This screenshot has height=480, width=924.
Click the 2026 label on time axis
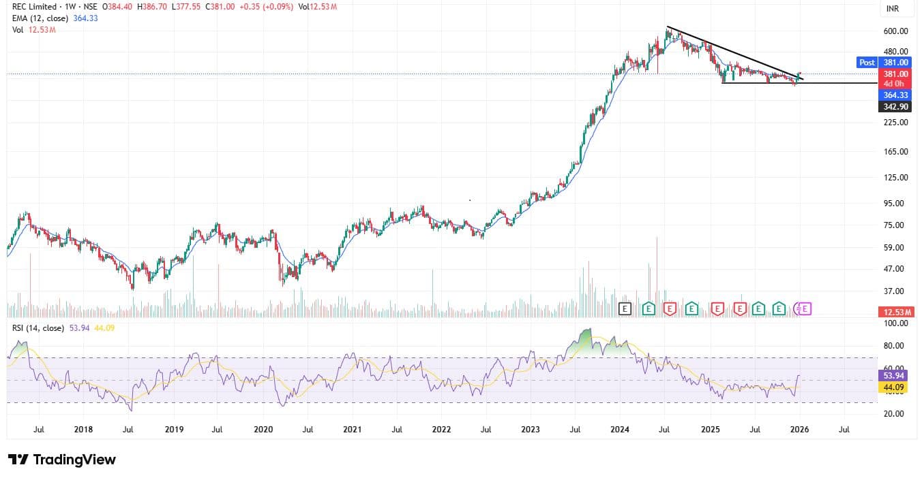(799, 430)
